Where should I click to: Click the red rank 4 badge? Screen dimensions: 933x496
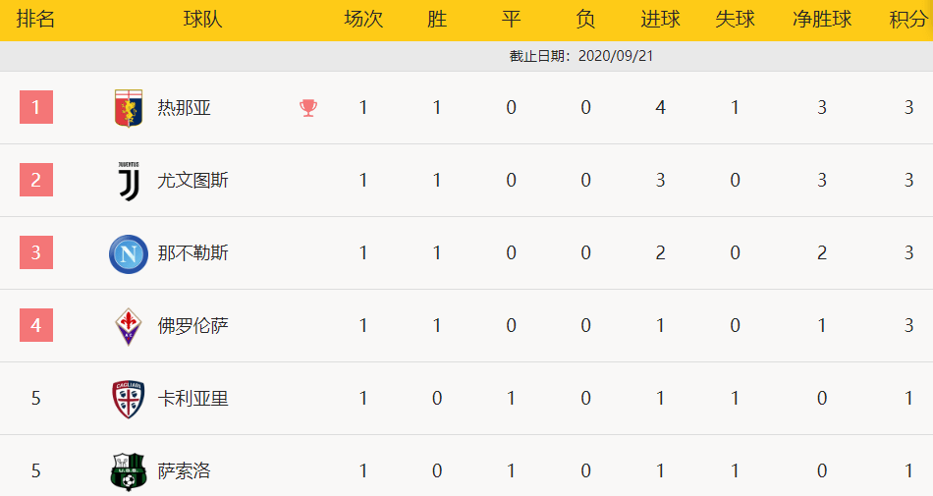[36, 325]
